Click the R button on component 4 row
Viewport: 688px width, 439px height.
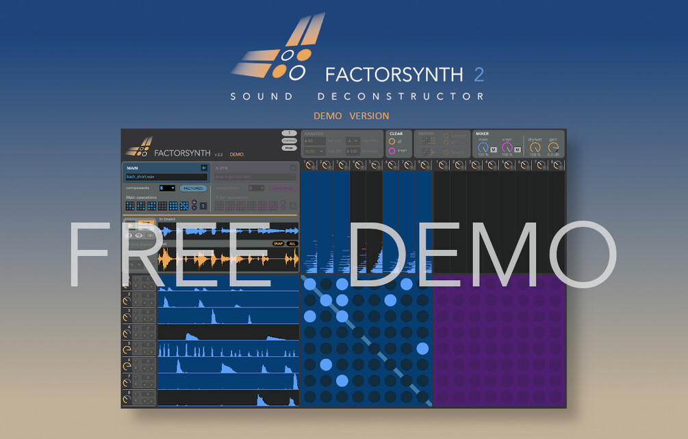pyautogui.click(x=136, y=336)
